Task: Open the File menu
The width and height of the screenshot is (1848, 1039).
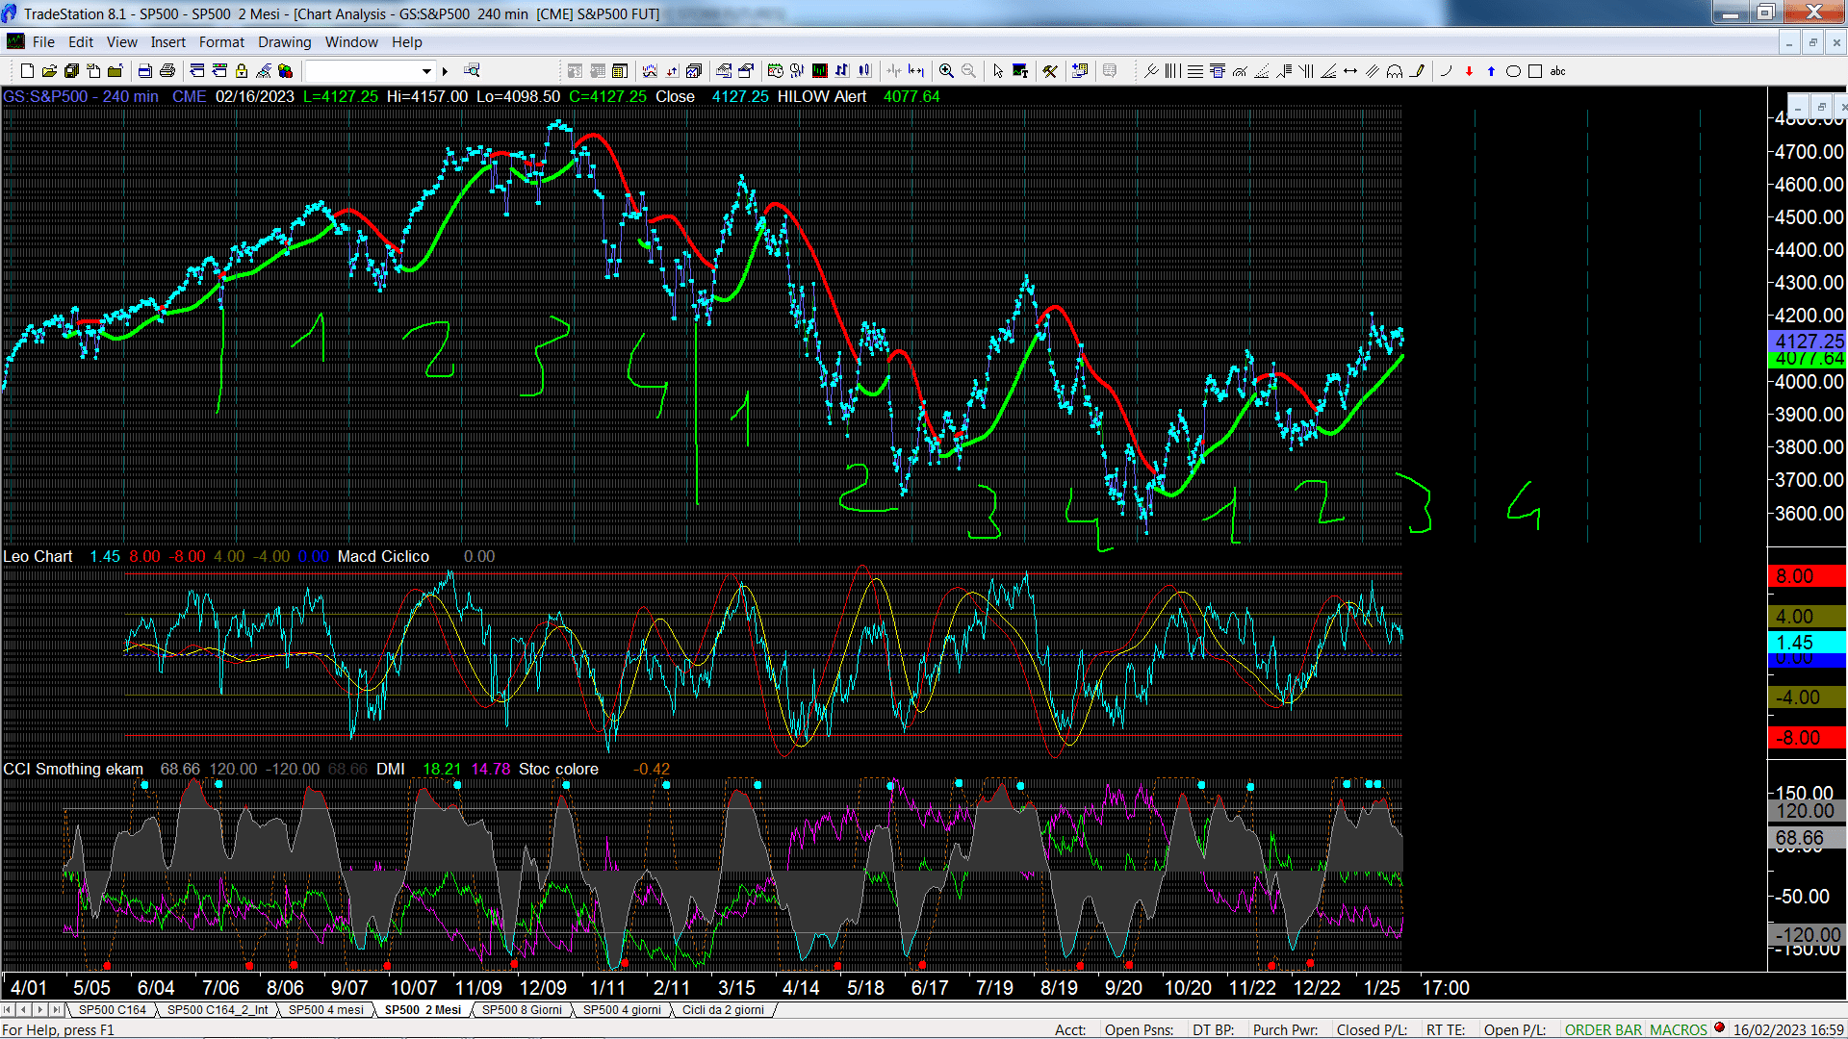Action: (43, 42)
